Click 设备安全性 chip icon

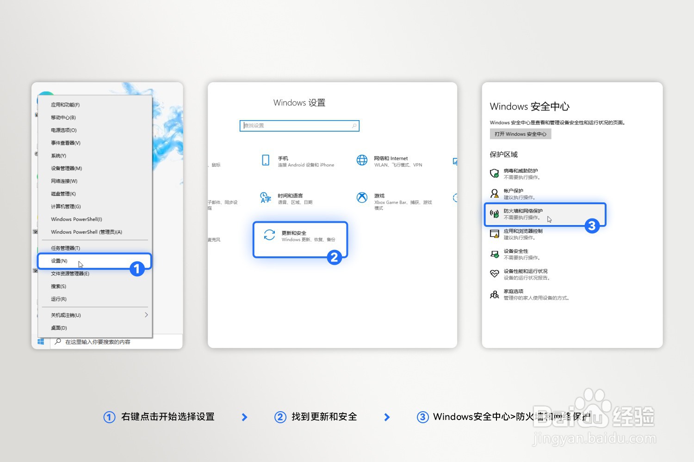tap(495, 254)
